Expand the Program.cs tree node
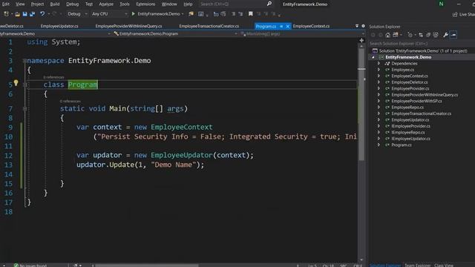This screenshot has height=267, width=475. click(379, 145)
